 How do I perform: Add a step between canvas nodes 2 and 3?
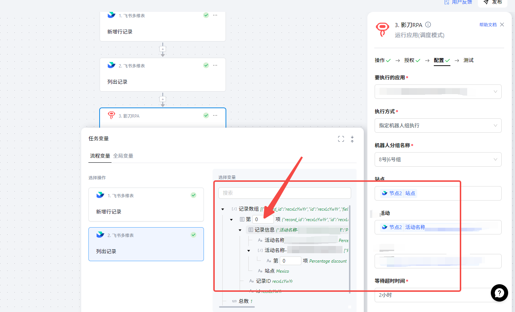tap(163, 99)
